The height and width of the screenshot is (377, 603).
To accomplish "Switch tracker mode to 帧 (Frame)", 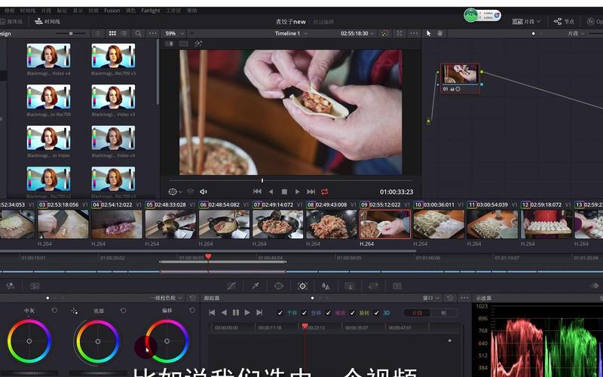I will coord(443,313).
